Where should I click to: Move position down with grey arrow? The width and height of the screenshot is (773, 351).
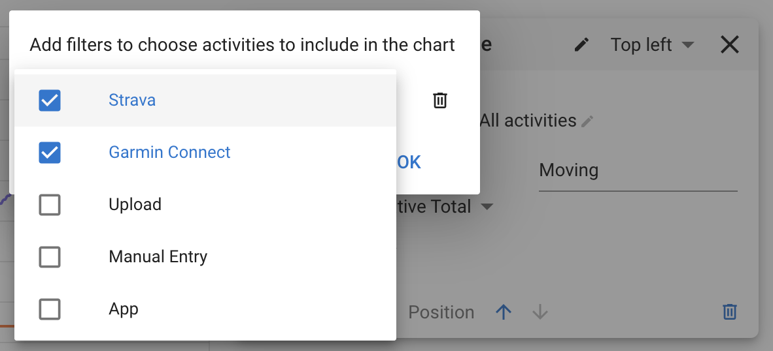pos(540,312)
